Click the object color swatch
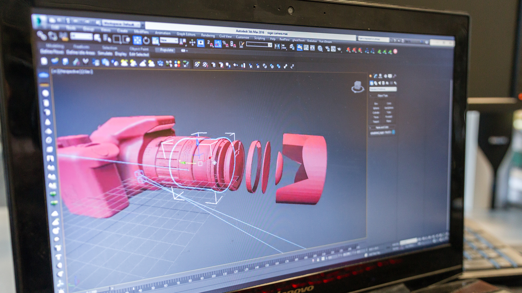Viewport: 522px width, 293px height. coord(393,132)
